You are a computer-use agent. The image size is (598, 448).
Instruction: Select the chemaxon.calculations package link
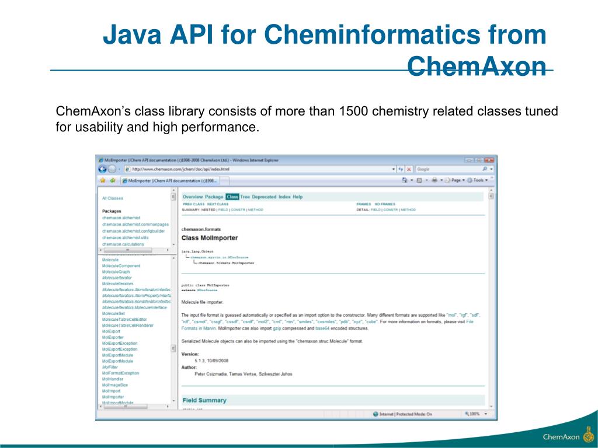pyautogui.click(x=123, y=244)
